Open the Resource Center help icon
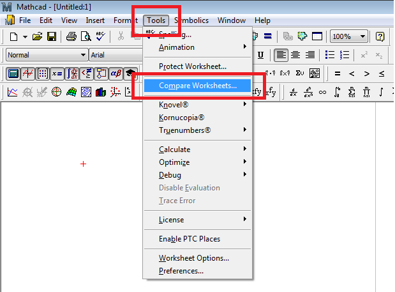Image resolution: width=395 pixels, height=292 pixels. [x=380, y=36]
